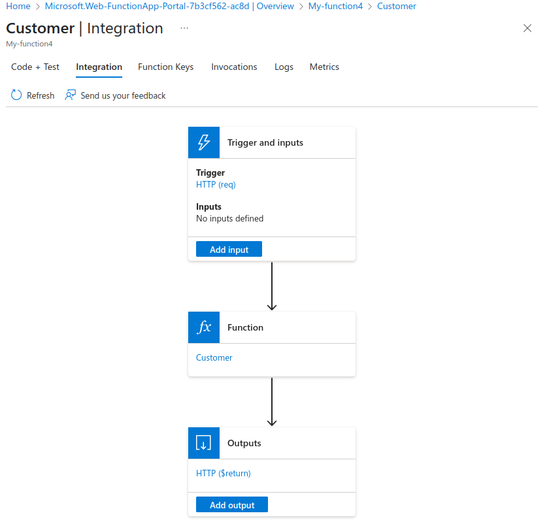Click the fx function icon
The width and height of the screenshot is (551, 524).
point(204,327)
